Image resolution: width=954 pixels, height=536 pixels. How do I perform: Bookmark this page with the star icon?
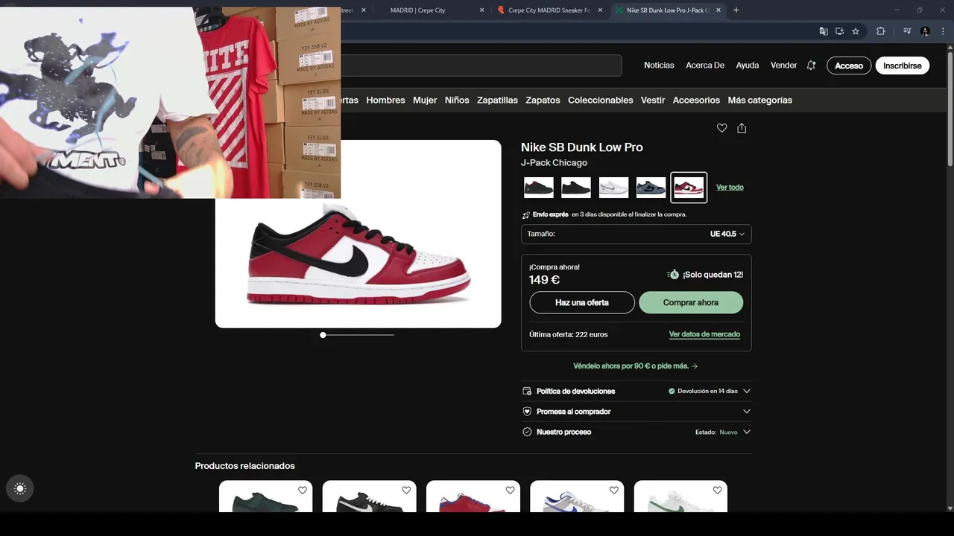tap(856, 31)
